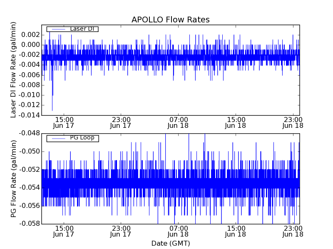Click the blue line sample in Laser DI legend
The image size is (333, 249).
pos(59,29)
